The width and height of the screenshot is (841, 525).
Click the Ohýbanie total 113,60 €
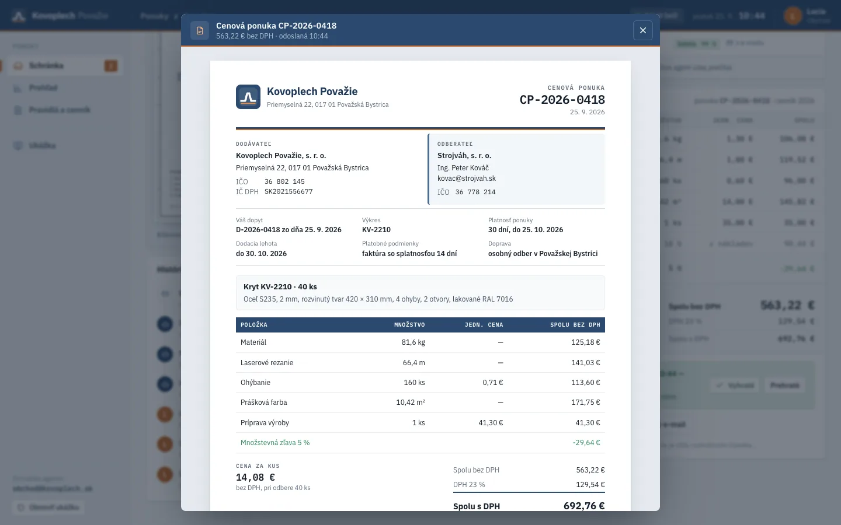586,383
